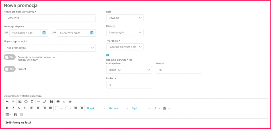Open the Akapit paragraph format menu
Viewport: 271px width, 129px height.
pyautogui.click(x=96, y=108)
